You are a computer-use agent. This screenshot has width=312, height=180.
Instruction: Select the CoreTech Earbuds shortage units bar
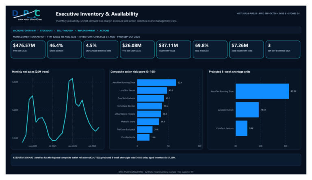pyautogui.click(x=242, y=128)
